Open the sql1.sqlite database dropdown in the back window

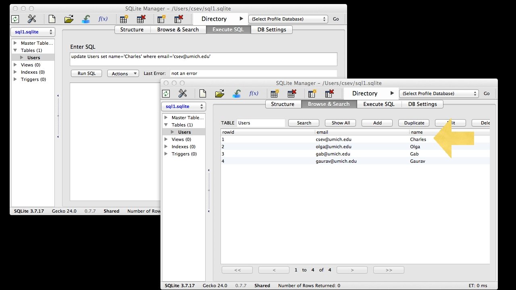click(33, 32)
